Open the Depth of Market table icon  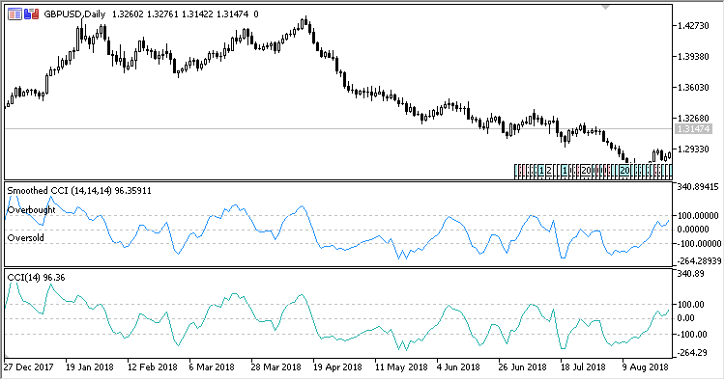[x=14, y=14]
